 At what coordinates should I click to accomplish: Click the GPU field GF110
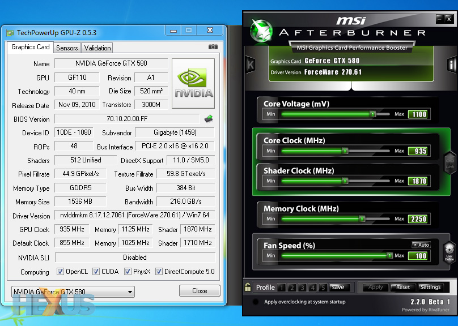pyautogui.click(x=77, y=78)
